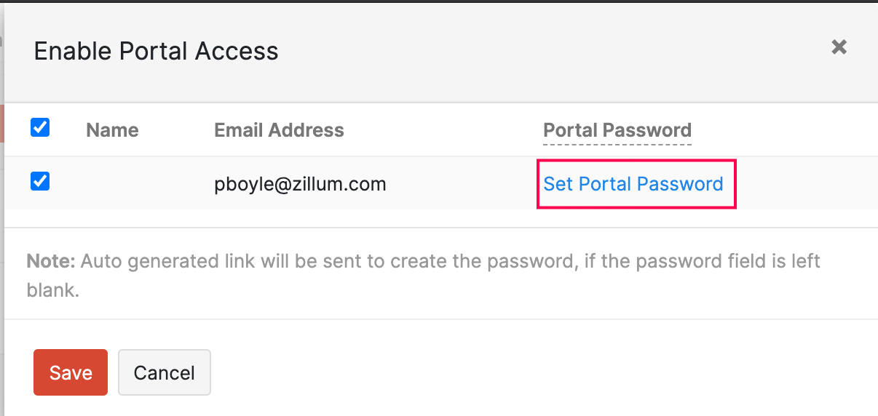
Task: Uncheck the checkbox beside pboyle@zillum.com
Action: pos(40,181)
